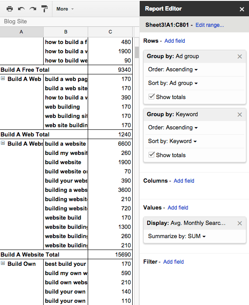Open the Sort by Ad group dropdown
The height and width of the screenshot is (305, 249).
[173, 83]
